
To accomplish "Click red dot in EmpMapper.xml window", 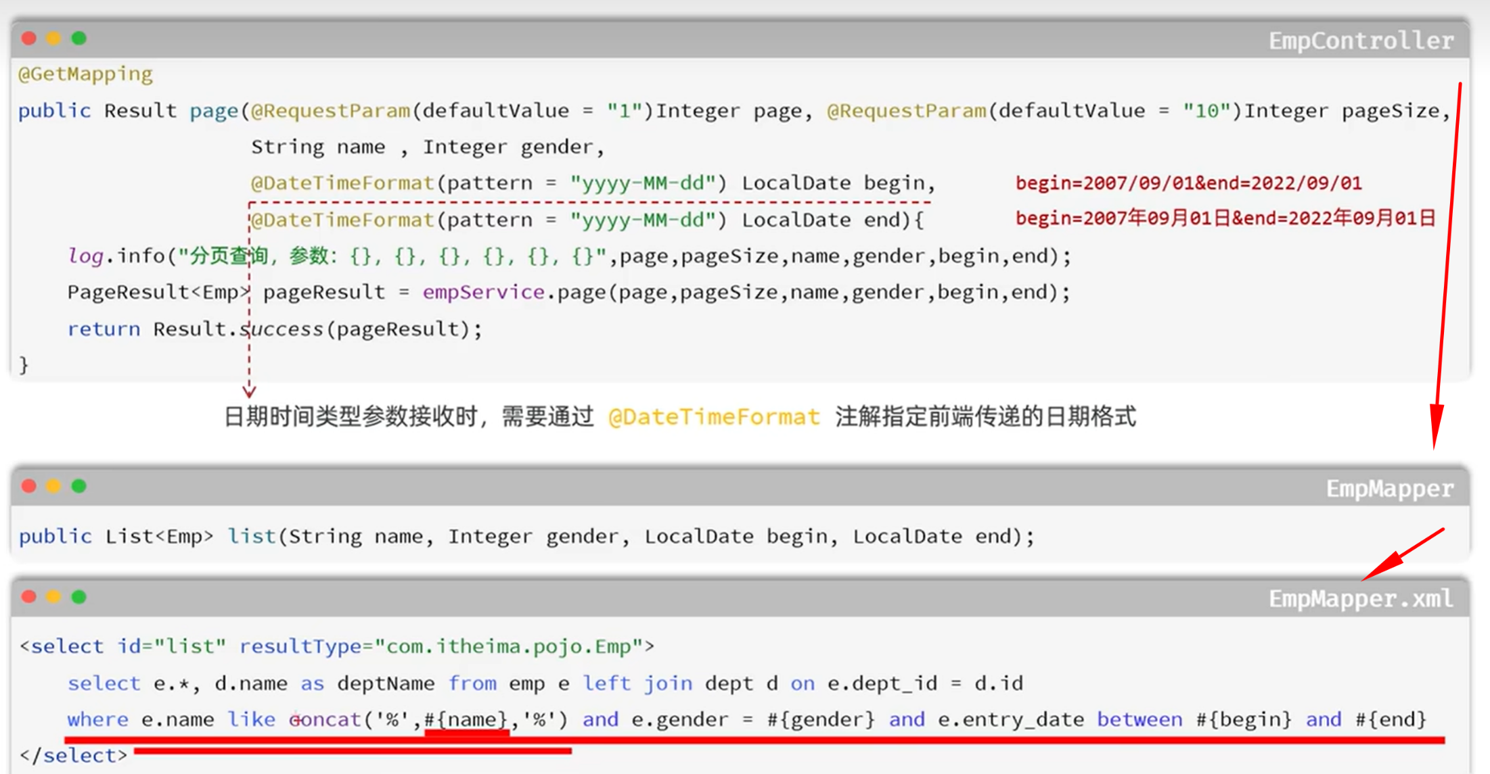I will click(x=28, y=597).
